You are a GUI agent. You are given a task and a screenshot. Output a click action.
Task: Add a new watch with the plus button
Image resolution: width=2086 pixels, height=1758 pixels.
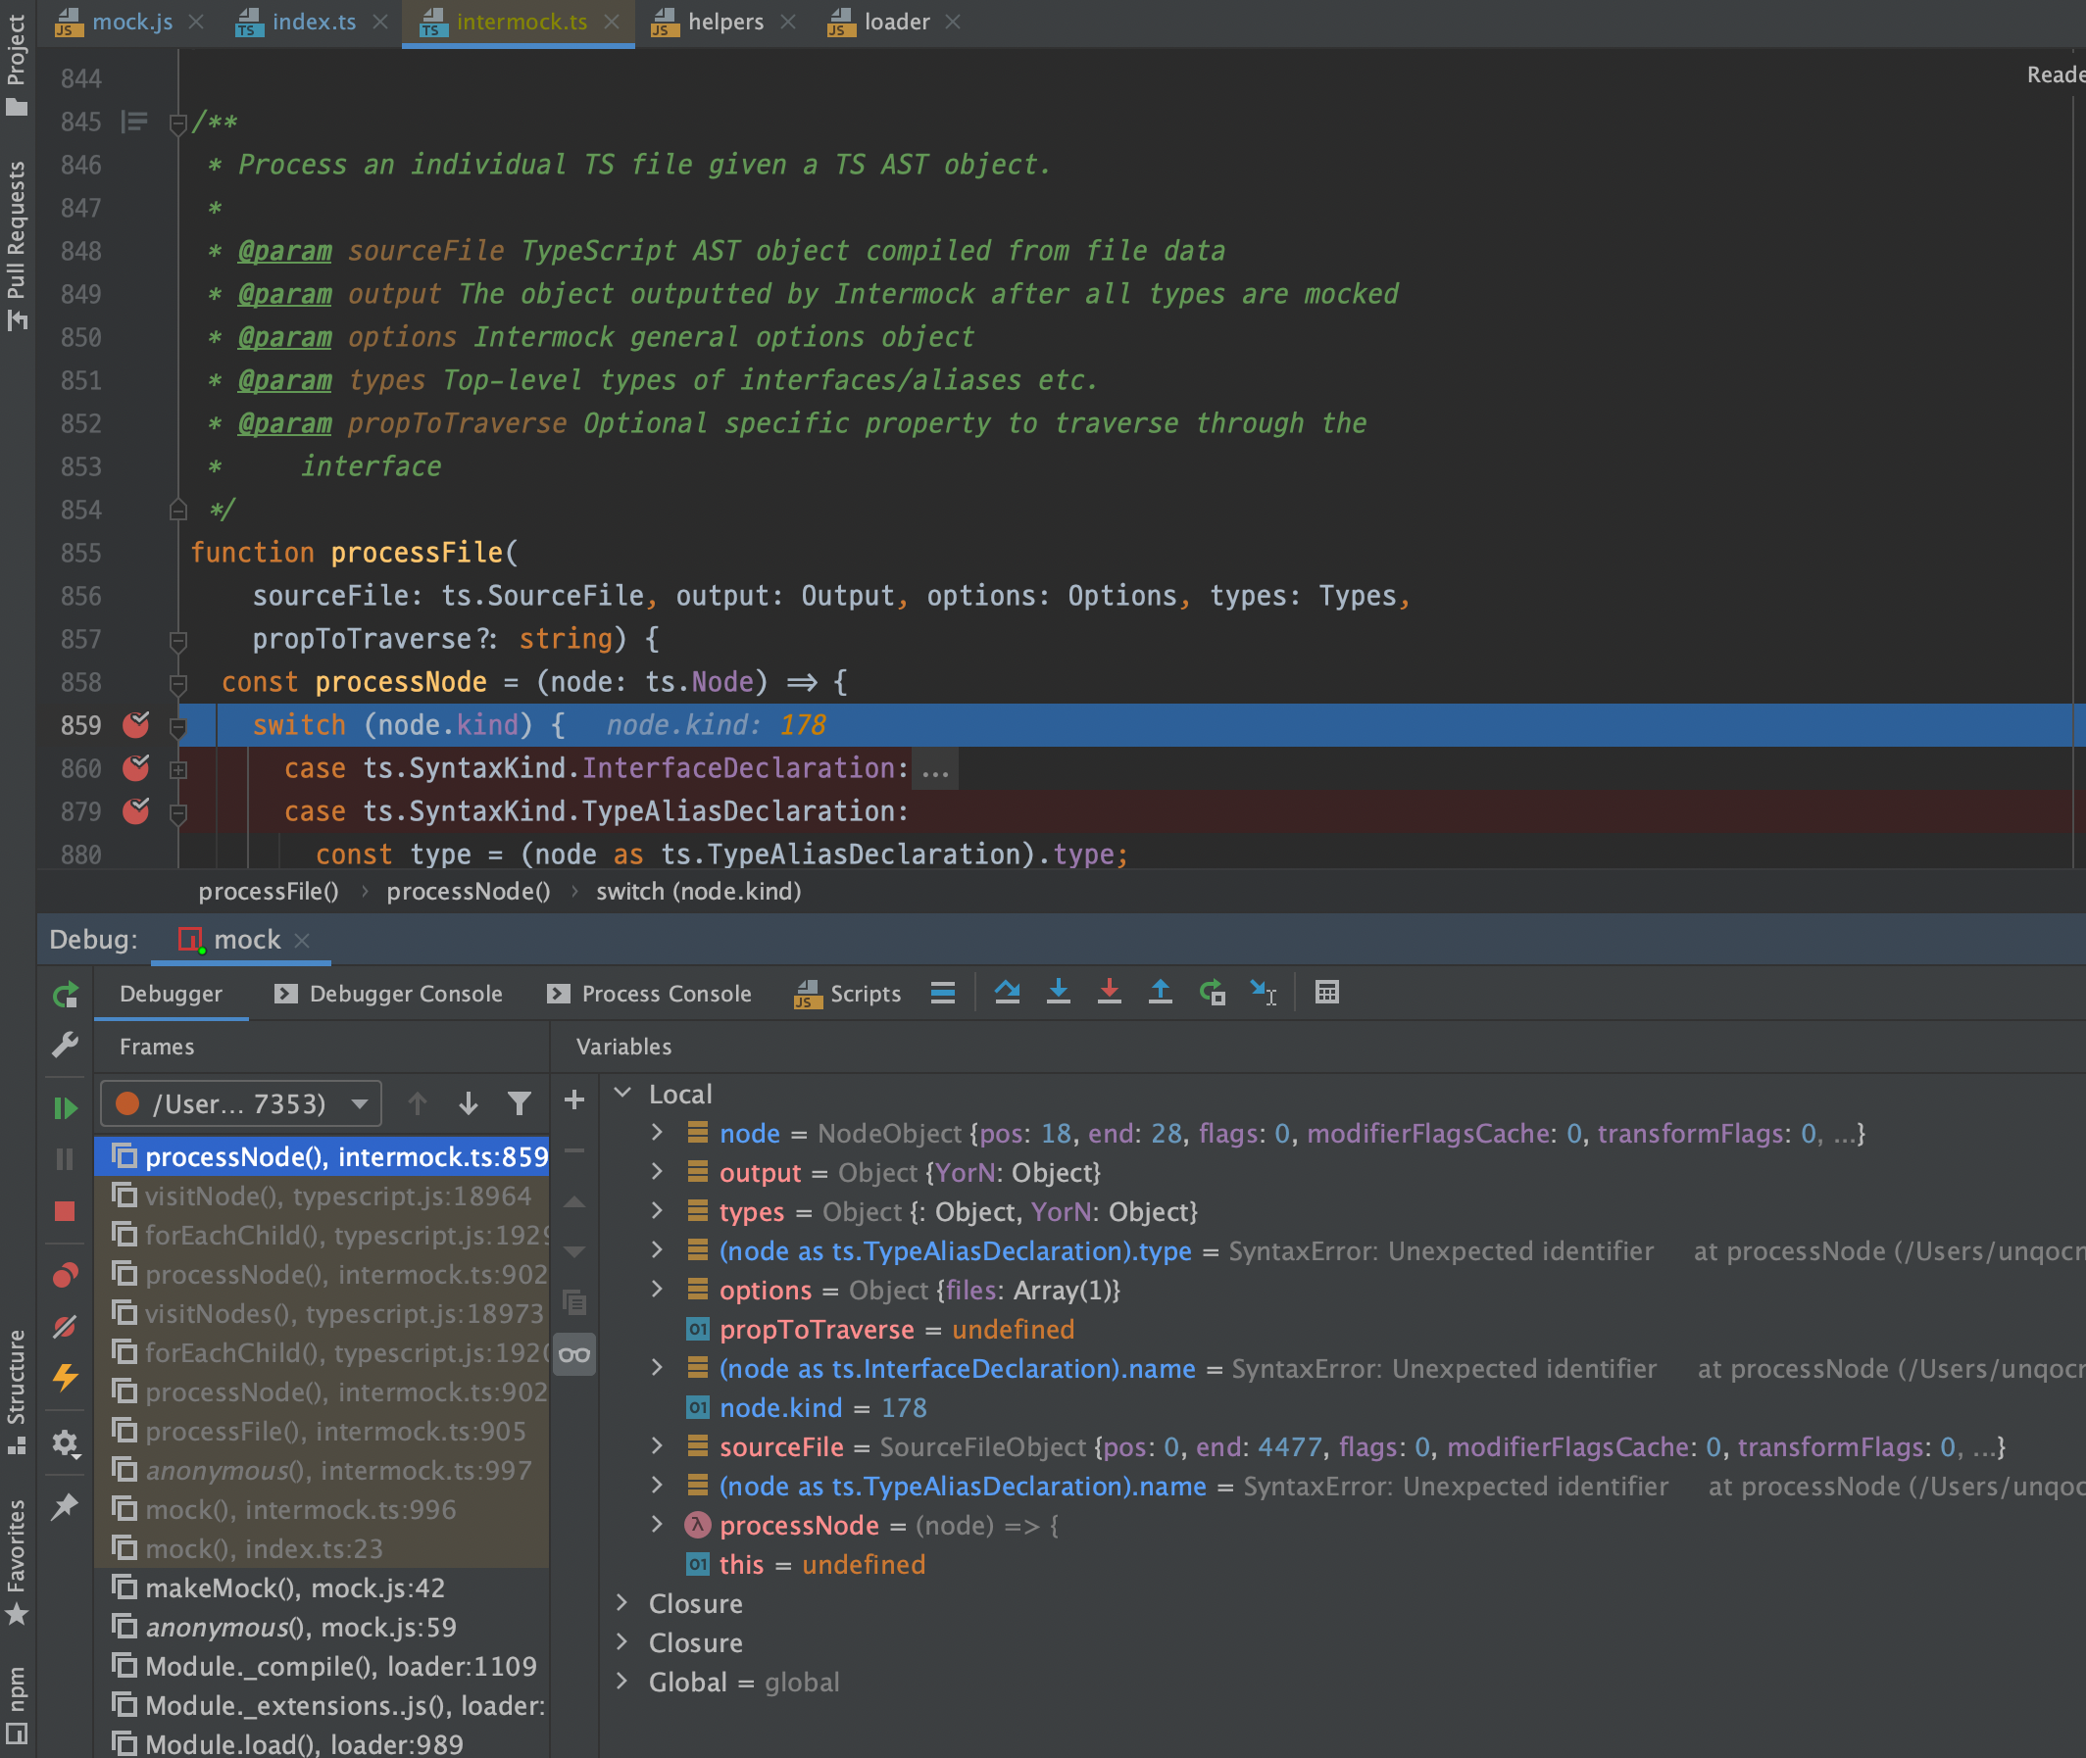point(574,1099)
